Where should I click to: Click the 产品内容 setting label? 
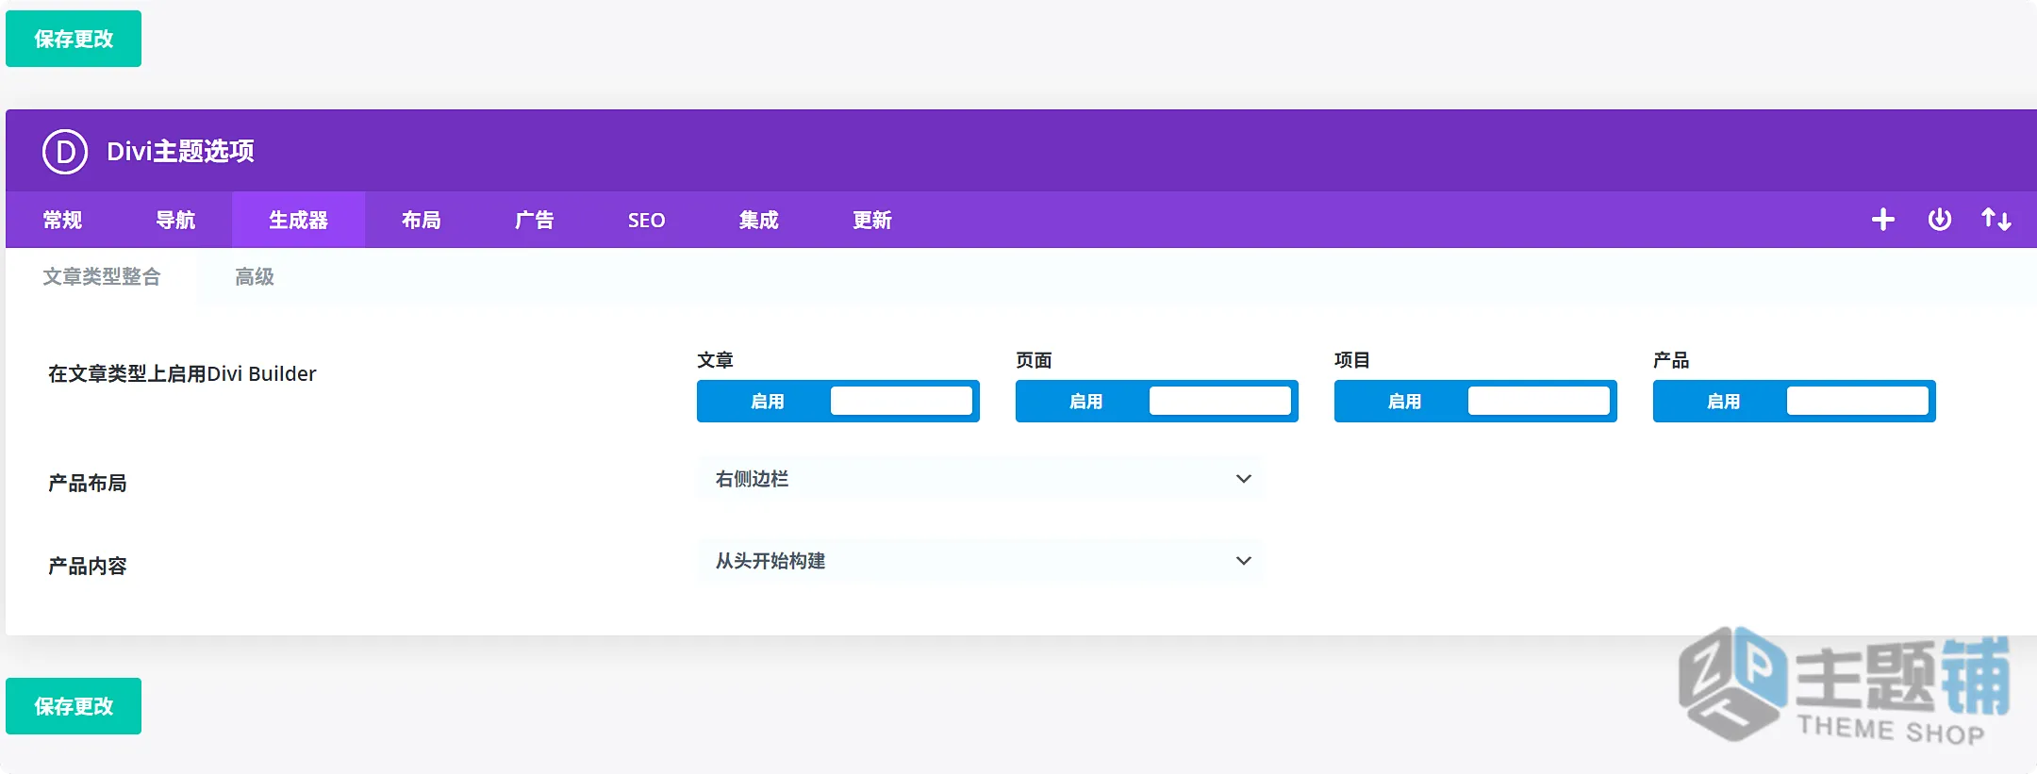87,566
